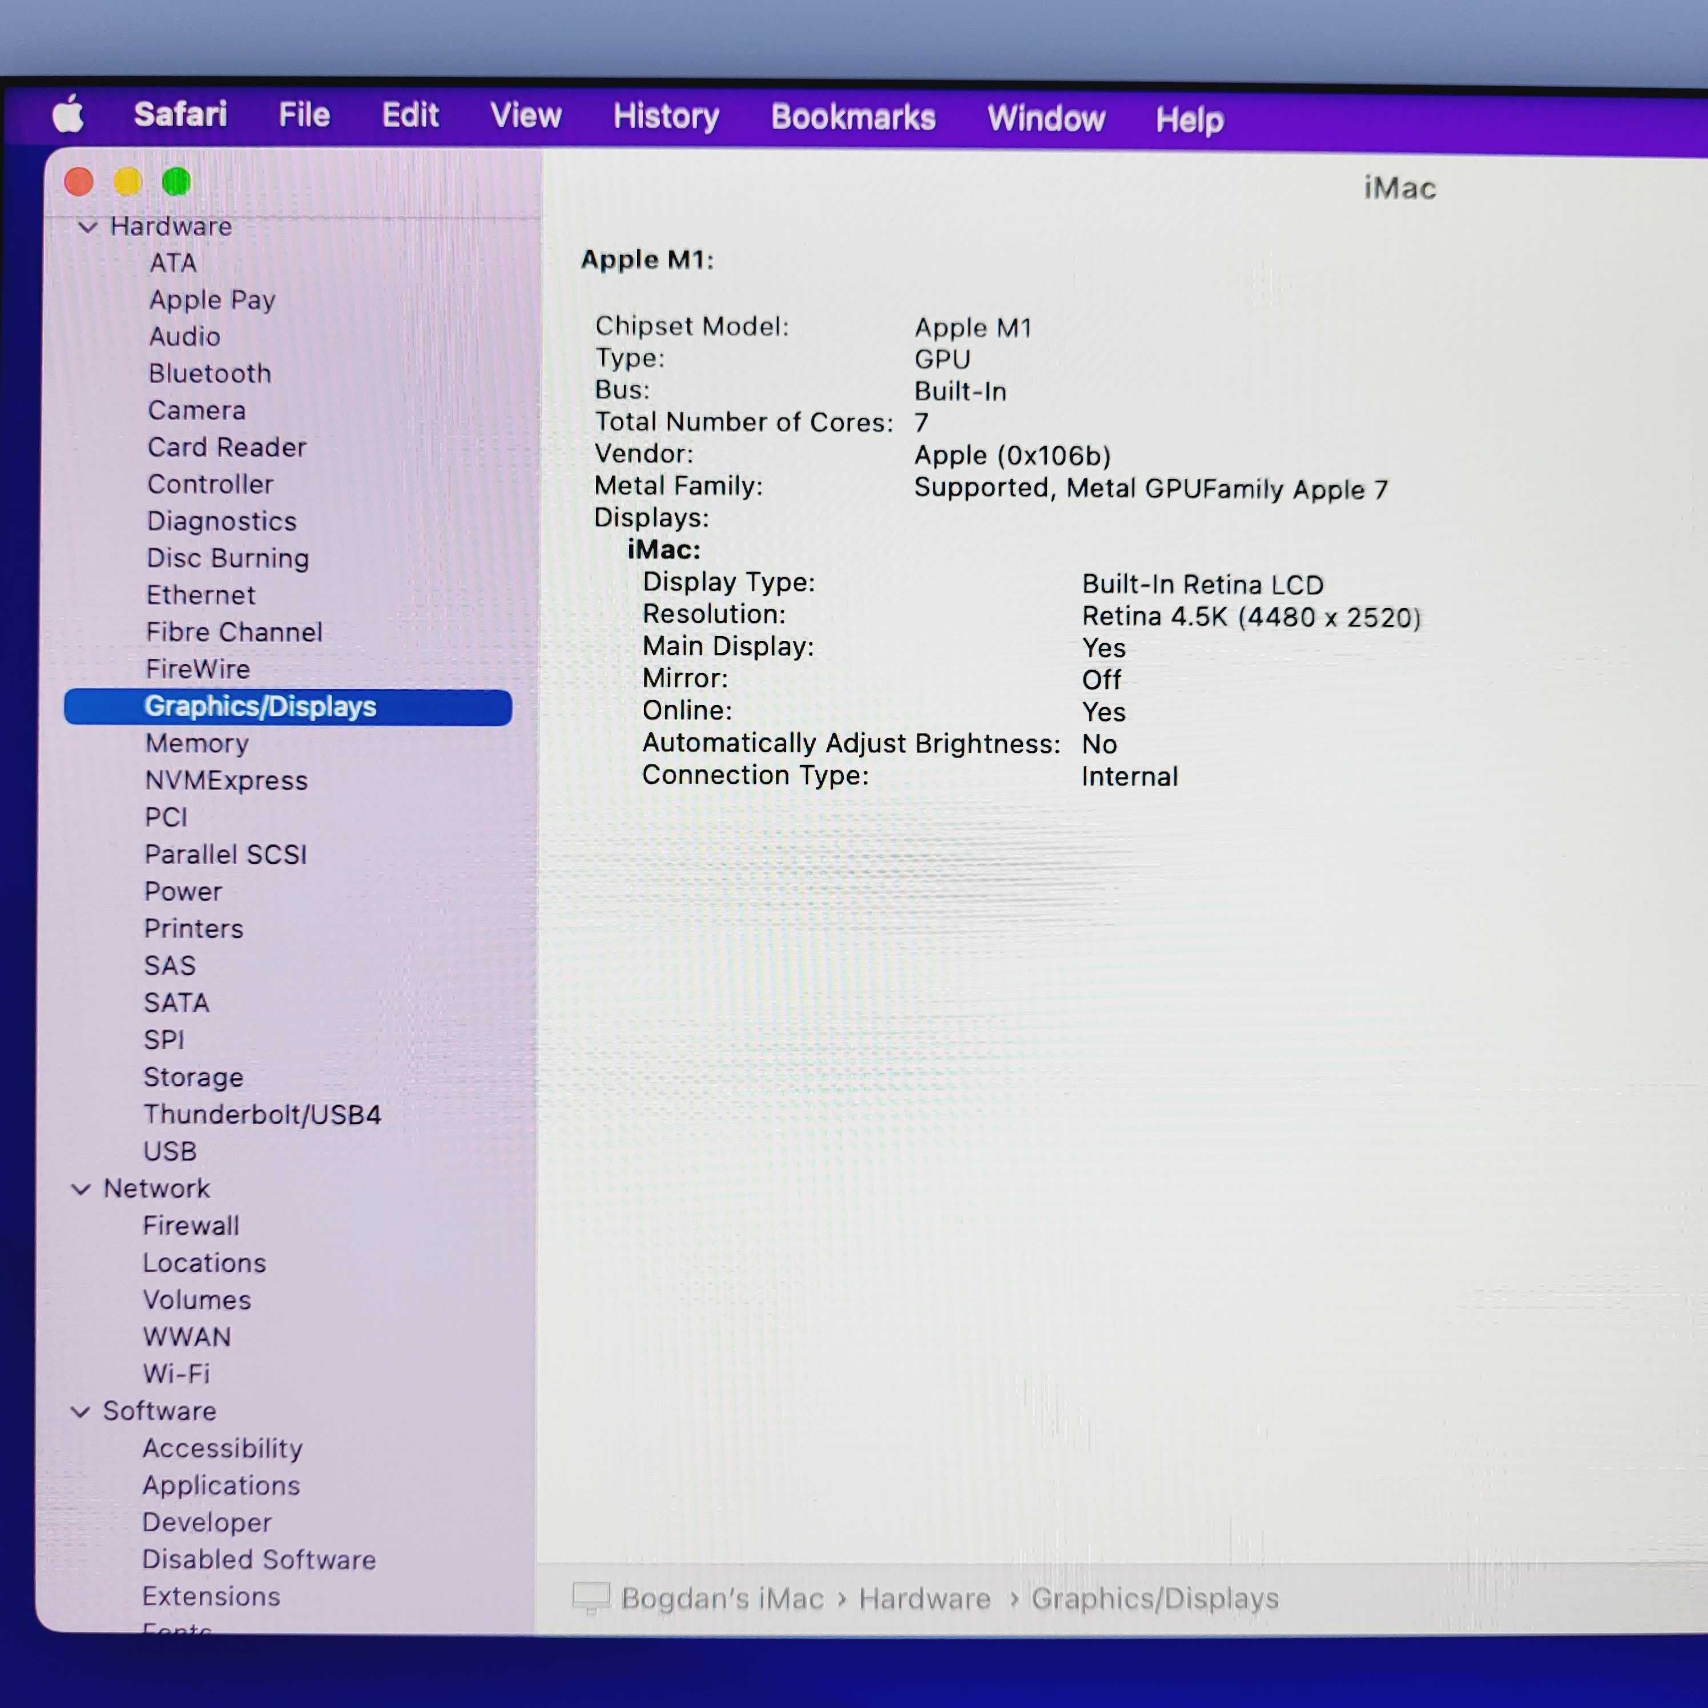Select Disabled Software in the sidebar

(259, 1560)
